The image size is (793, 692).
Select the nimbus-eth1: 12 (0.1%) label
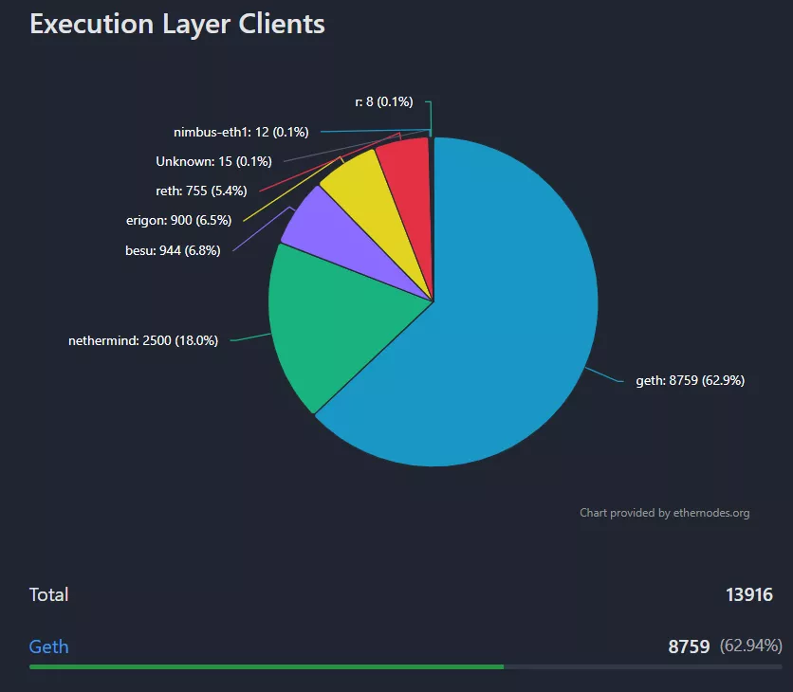point(241,132)
